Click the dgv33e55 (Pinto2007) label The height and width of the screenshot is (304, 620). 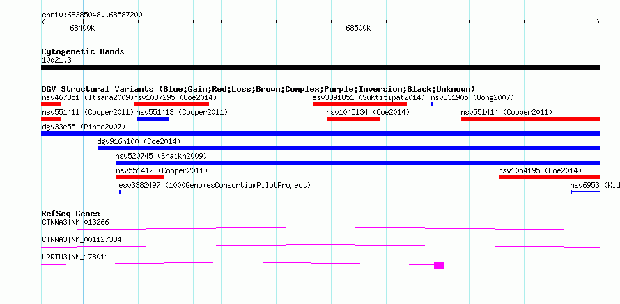pos(84,127)
